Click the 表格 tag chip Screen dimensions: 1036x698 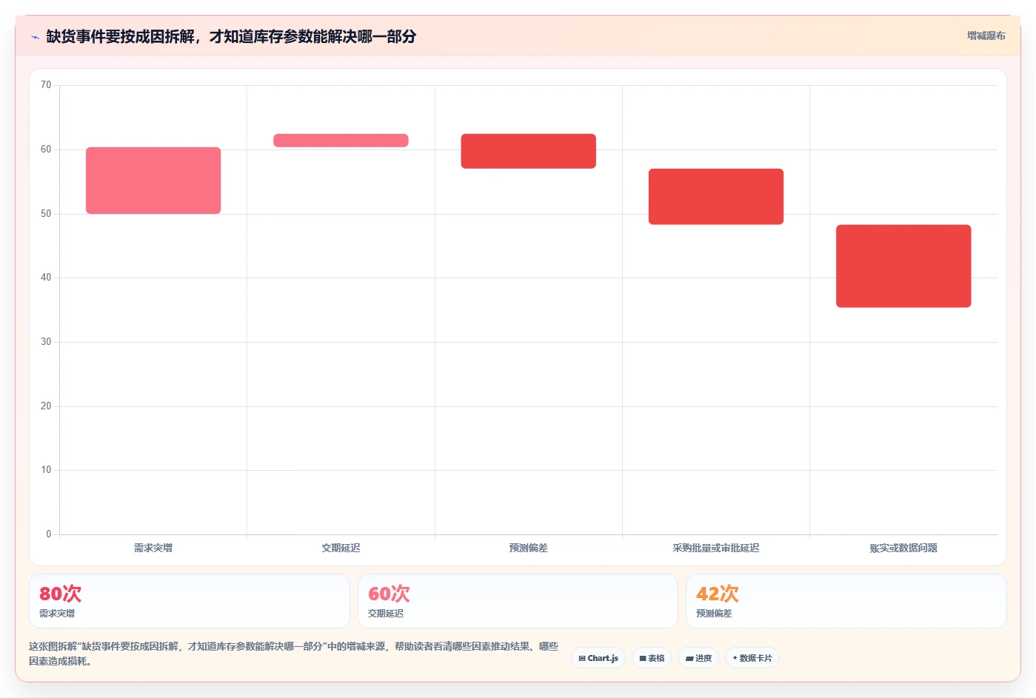click(652, 658)
